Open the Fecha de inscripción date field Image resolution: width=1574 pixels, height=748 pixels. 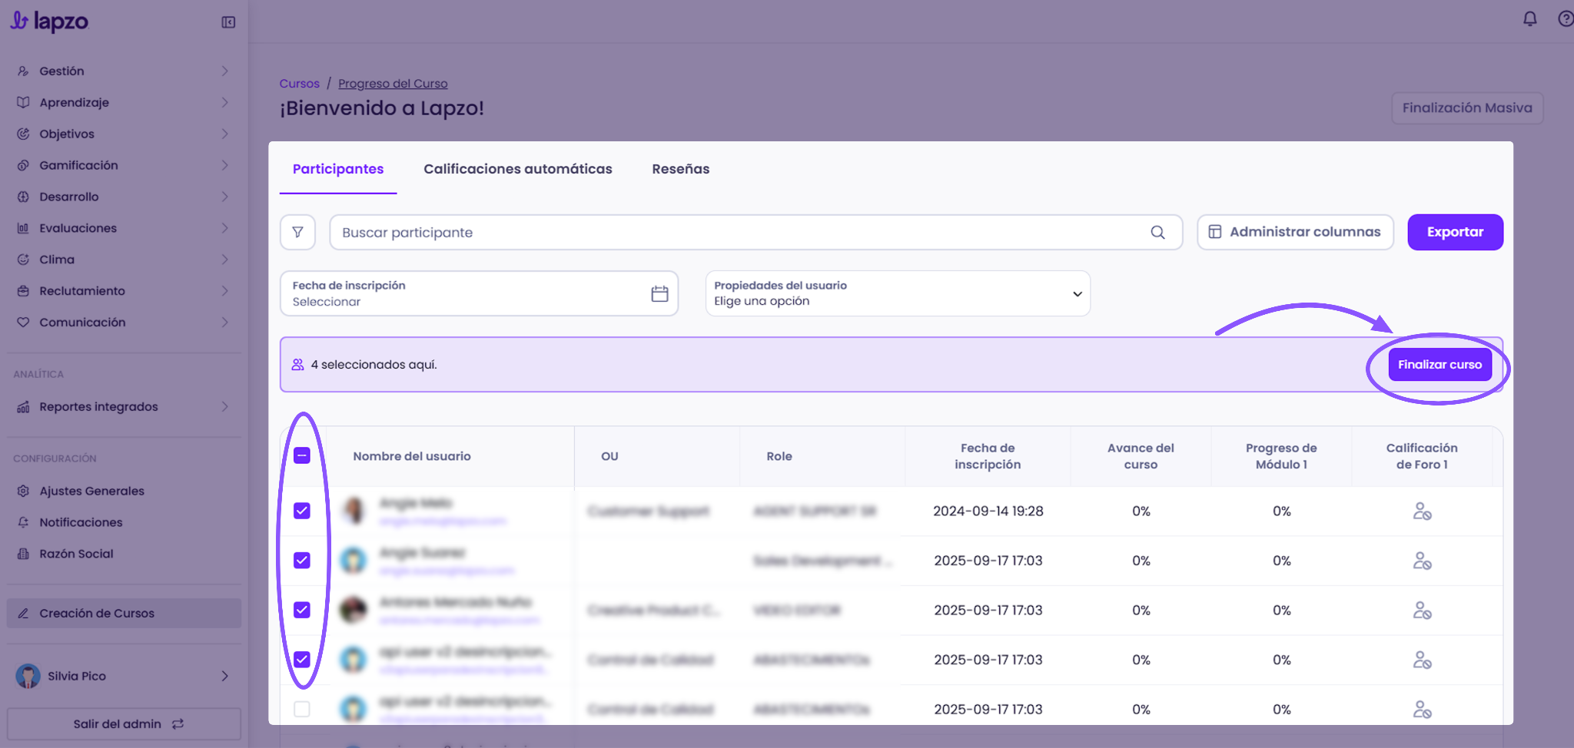pyautogui.click(x=479, y=293)
